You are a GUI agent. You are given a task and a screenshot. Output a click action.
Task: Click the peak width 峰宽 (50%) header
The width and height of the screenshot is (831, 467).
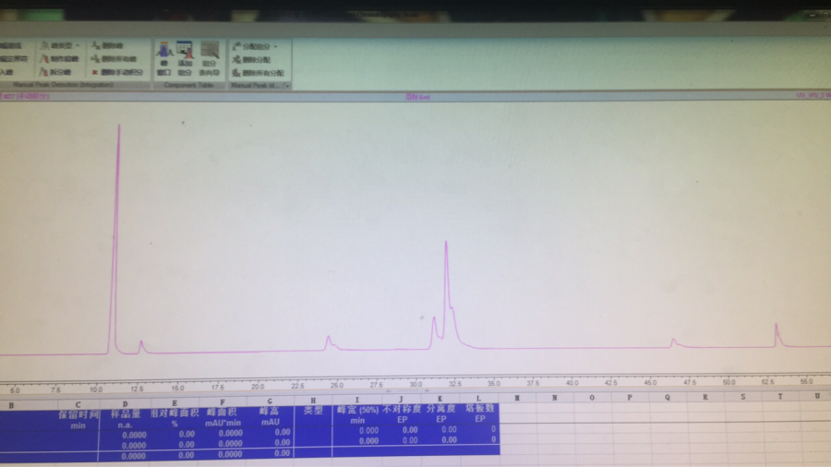click(x=357, y=410)
